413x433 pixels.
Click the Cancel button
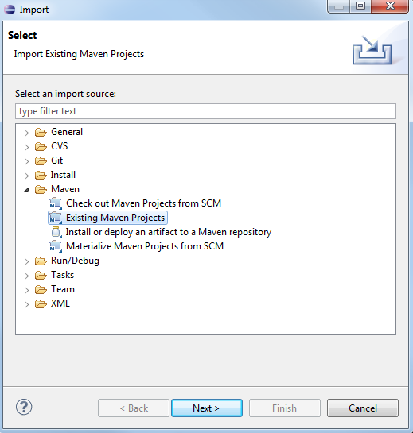pyautogui.click(x=363, y=408)
